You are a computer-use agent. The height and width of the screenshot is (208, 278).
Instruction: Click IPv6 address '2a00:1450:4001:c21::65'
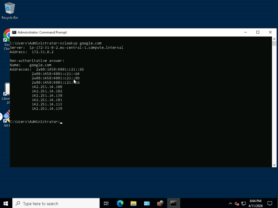[x=60, y=69]
